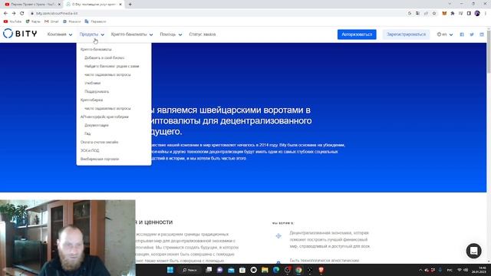
Task: Open the tab search chevron in title bar
Action: [x=450, y=4]
